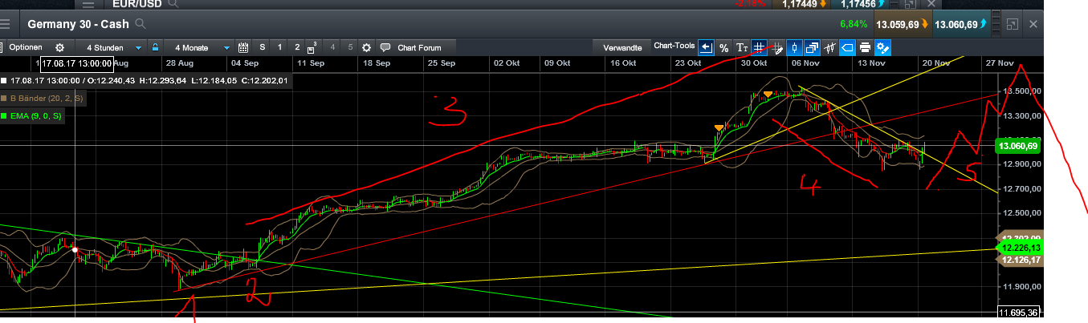The image size is (1088, 323).
Task: Select the drawing pencil grid tool
Action: [776, 47]
